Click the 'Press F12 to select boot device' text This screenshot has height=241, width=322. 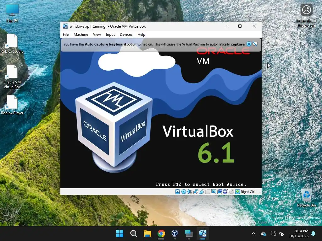pyautogui.click(x=201, y=184)
